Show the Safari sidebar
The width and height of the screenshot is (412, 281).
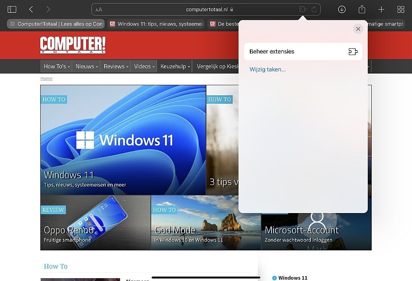[x=12, y=10]
